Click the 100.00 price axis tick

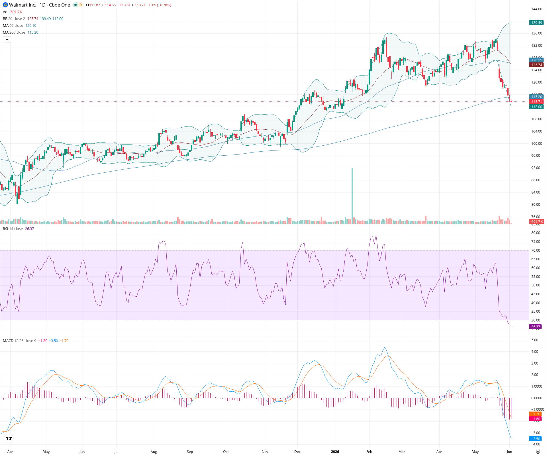[x=537, y=144]
